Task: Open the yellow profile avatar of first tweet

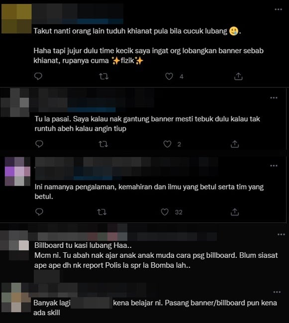Action: point(16,18)
